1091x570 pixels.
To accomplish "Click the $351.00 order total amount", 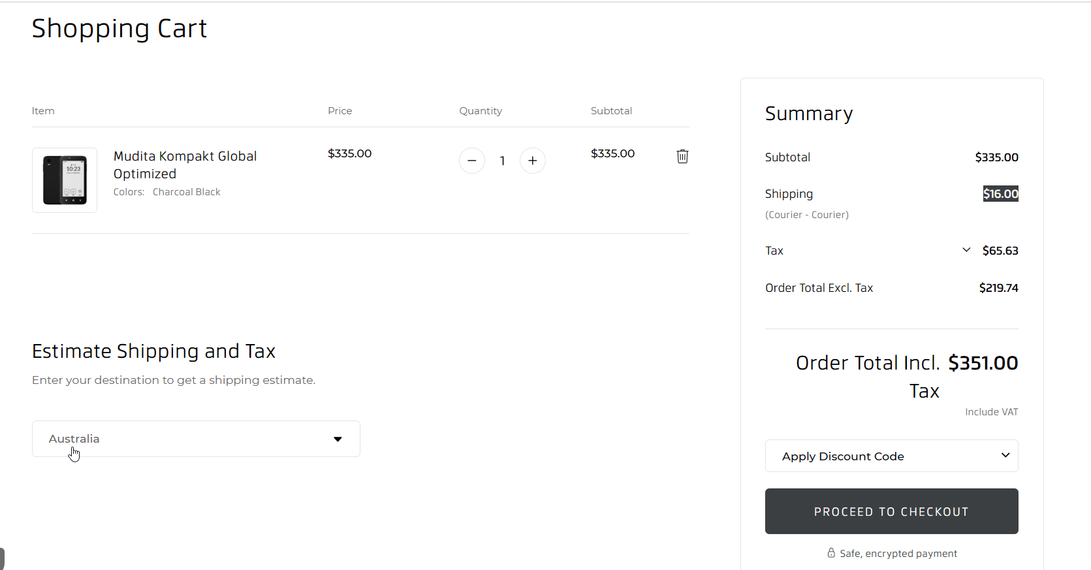I will (983, 363).
